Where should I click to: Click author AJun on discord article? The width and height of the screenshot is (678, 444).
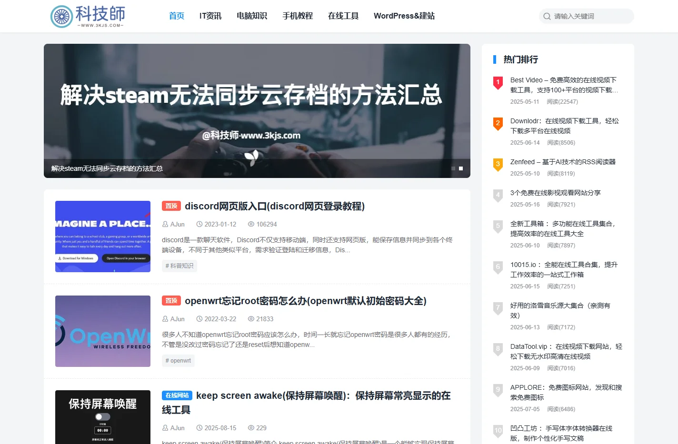point(178,224)
